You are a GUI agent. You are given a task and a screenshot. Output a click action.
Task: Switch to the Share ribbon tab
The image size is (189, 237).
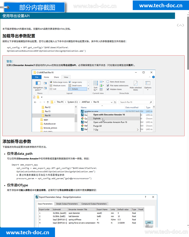coord(56,77)
